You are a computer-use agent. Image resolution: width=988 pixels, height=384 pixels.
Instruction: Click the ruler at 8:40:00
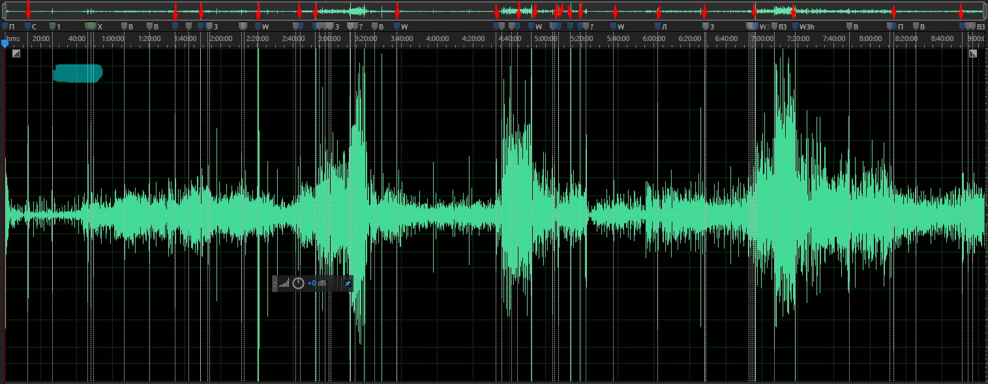pos(942,38)
